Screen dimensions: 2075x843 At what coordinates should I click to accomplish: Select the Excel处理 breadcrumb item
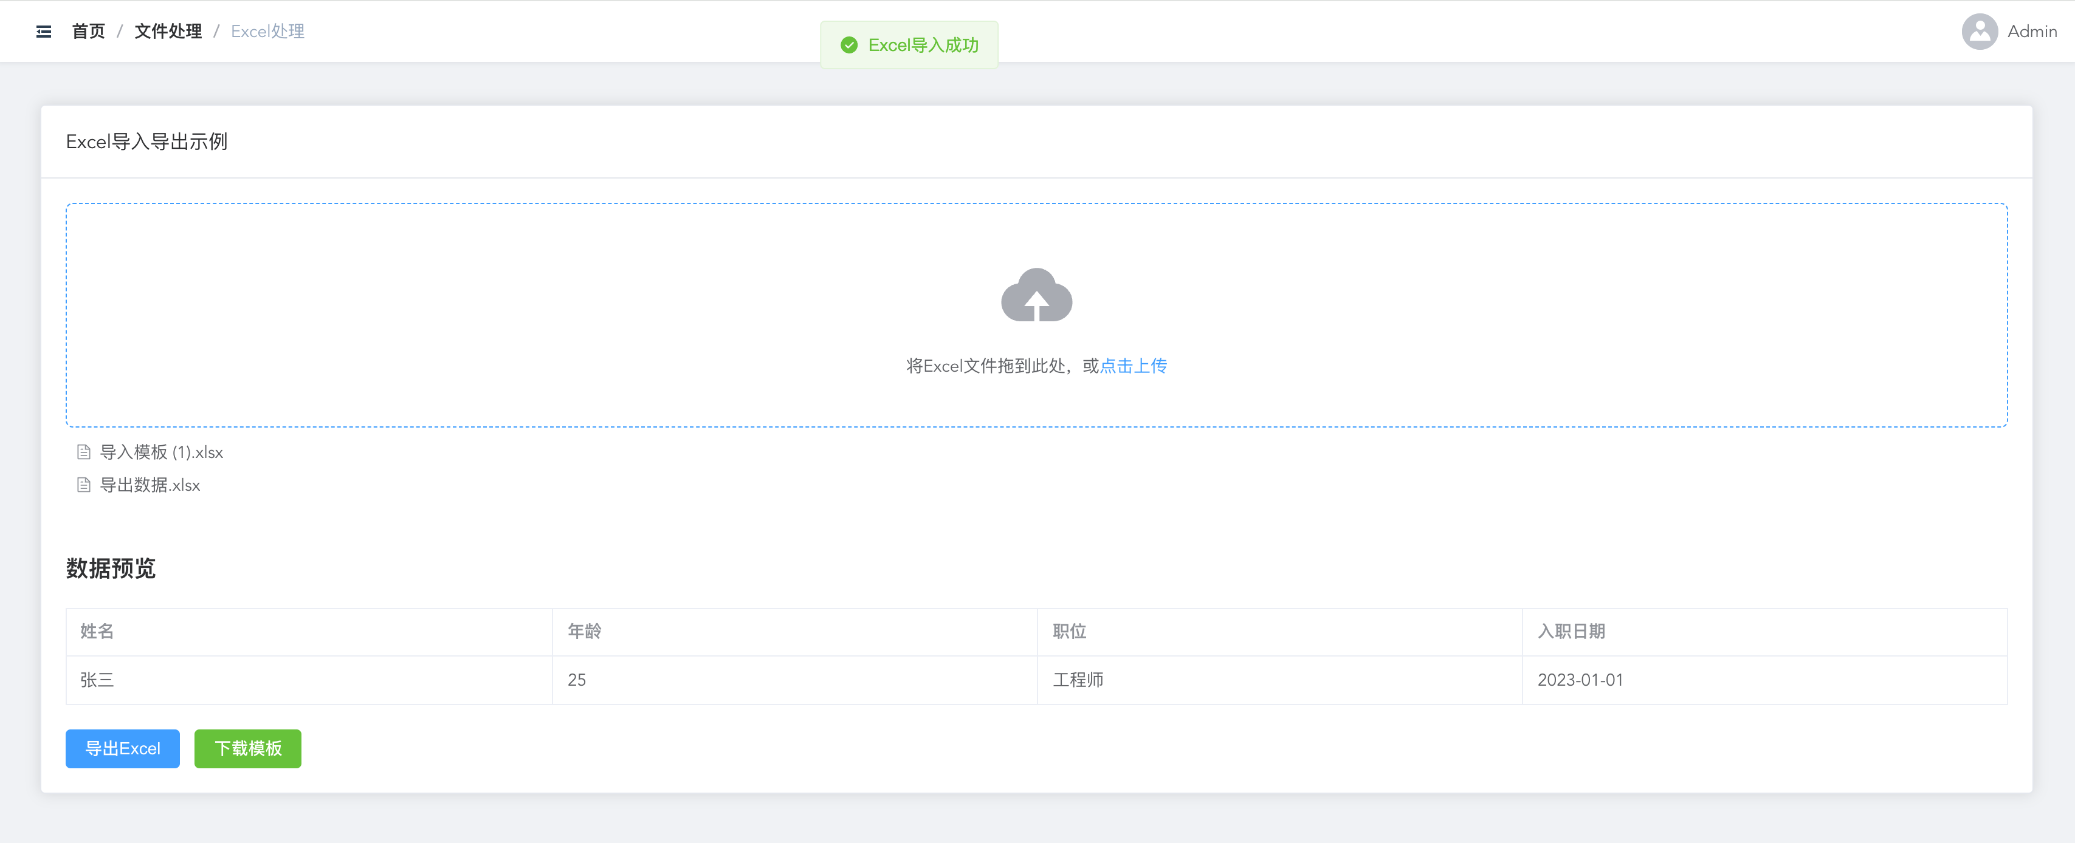267,32
